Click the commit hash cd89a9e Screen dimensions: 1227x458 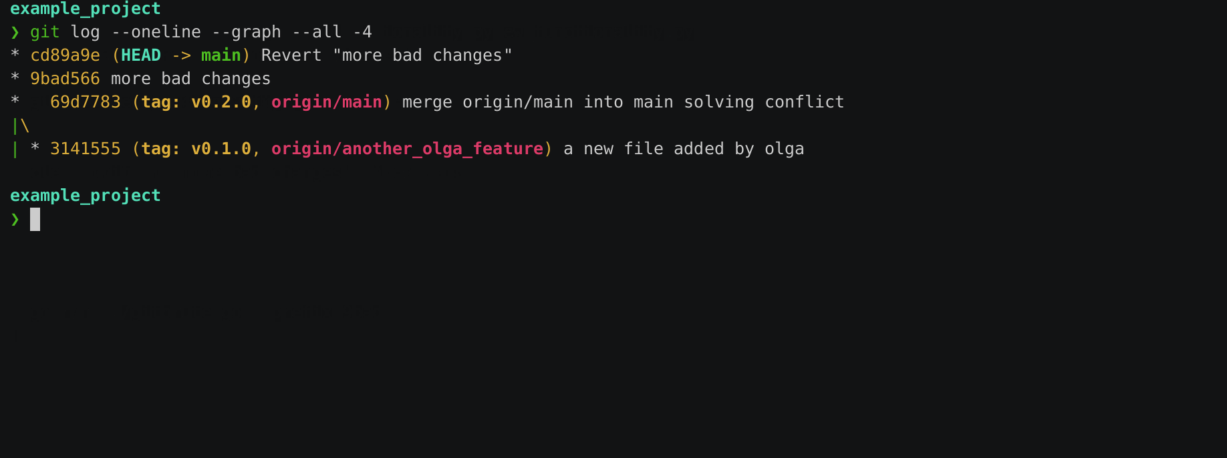pos(65,55)
